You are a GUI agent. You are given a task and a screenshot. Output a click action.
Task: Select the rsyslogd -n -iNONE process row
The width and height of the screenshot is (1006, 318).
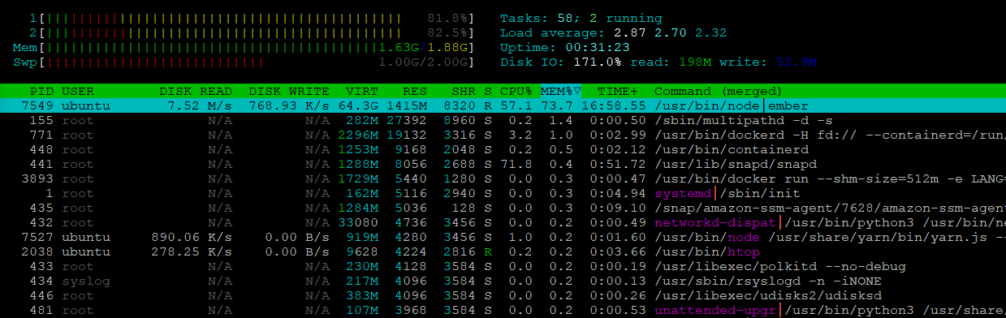503,281
